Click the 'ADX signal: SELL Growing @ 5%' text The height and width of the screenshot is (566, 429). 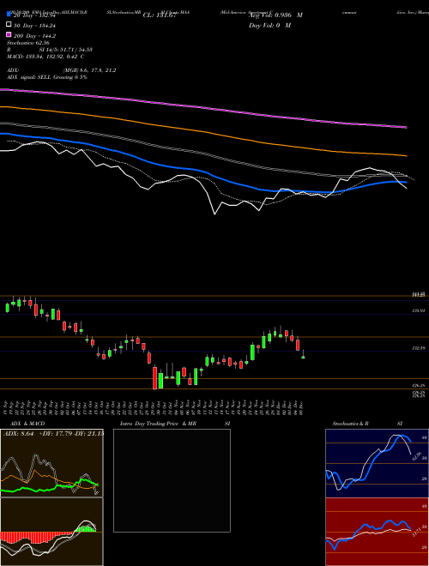point(47,77)
